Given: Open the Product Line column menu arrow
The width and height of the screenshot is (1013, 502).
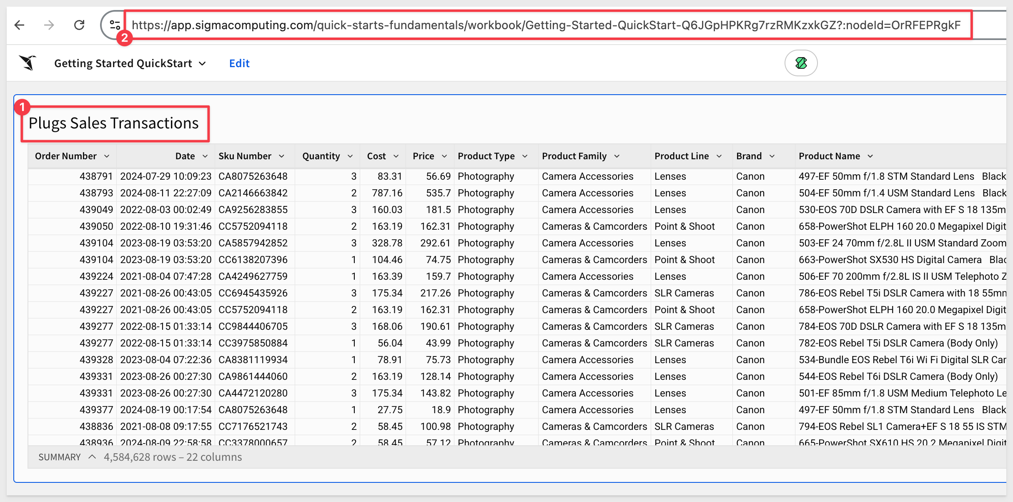Looking at the screenshot, I should coord(719,156).
